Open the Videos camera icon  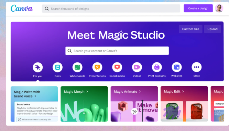pyautogui.click(x=137, y=67)
